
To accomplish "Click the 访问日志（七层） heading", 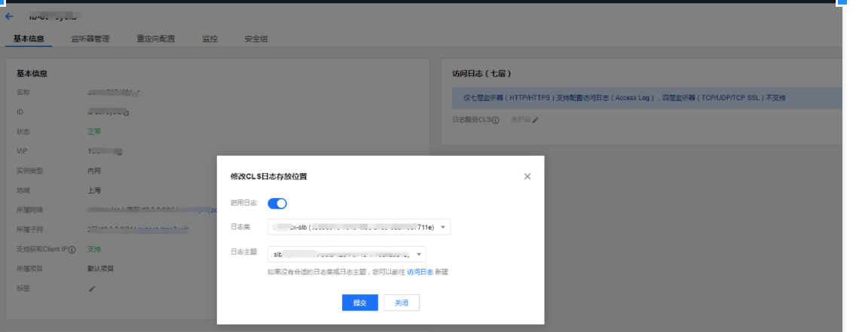I will 482,73.
